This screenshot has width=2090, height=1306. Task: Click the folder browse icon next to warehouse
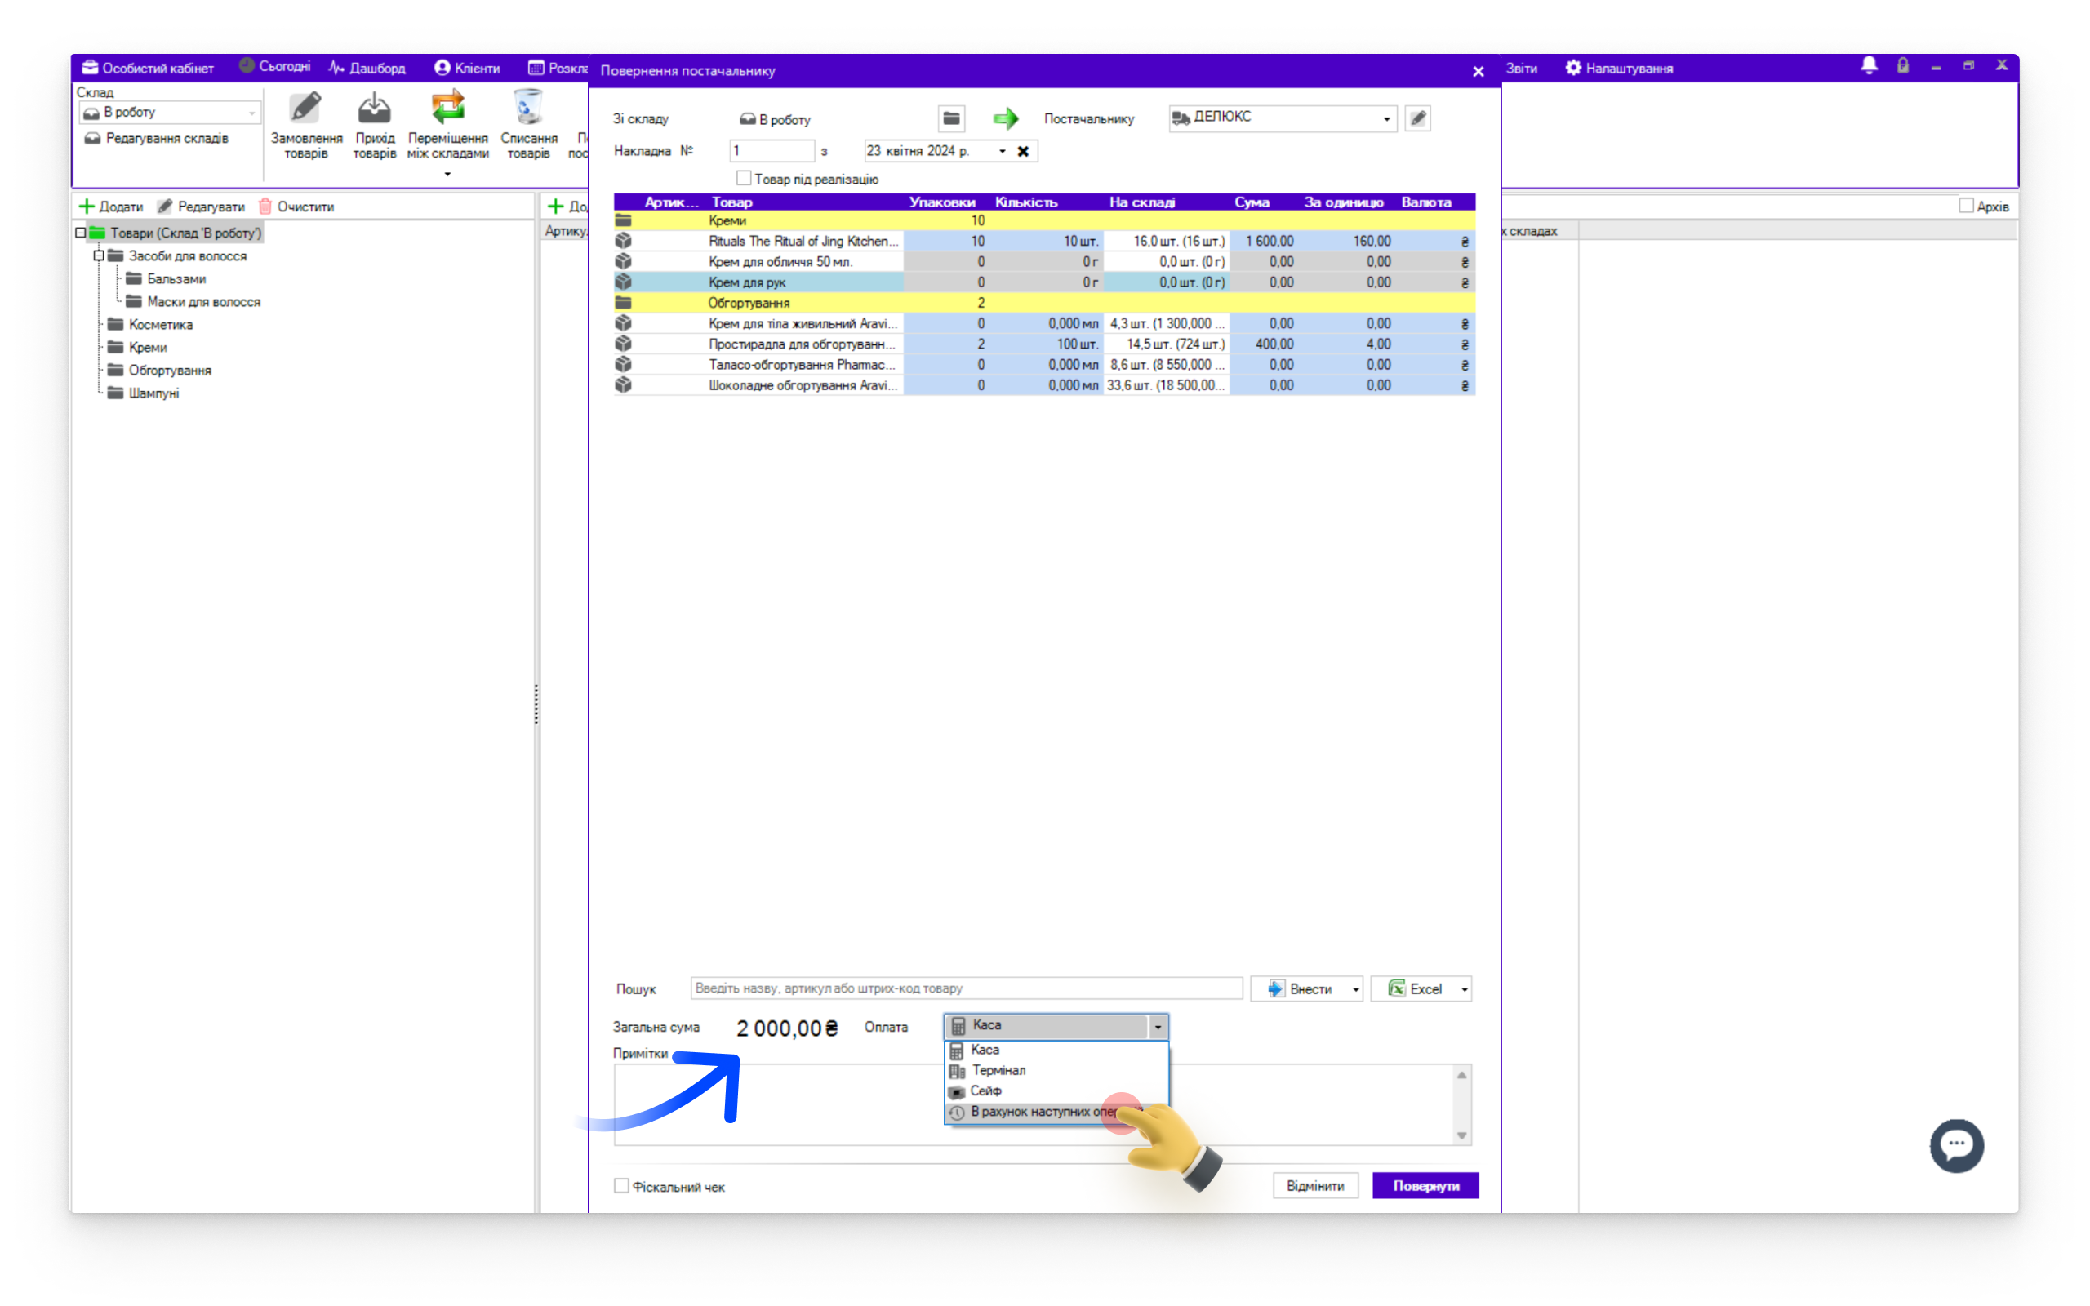(951, 118)
